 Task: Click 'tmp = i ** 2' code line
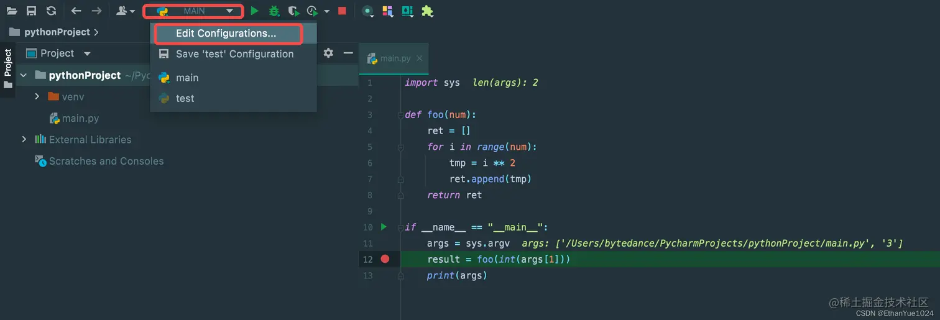click(482, 163)
